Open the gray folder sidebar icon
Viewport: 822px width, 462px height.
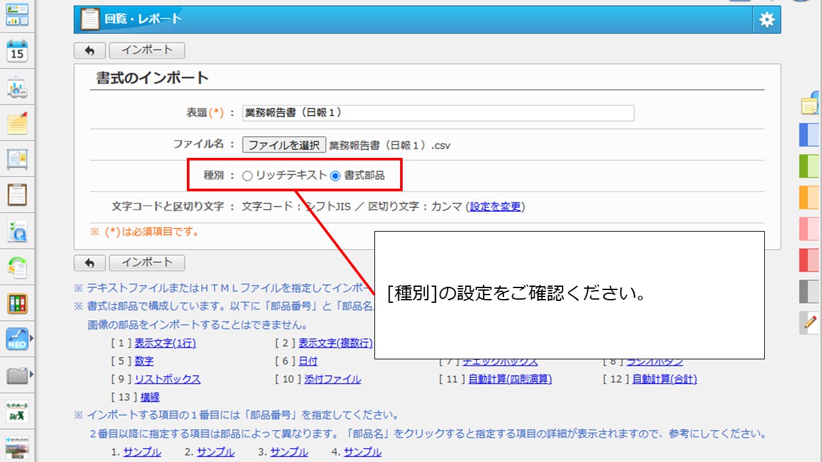click(17, 375)
